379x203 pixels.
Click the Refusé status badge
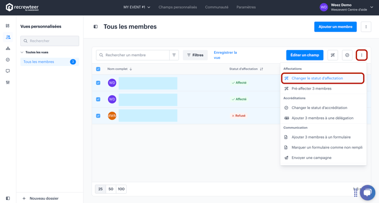[239, 116]
